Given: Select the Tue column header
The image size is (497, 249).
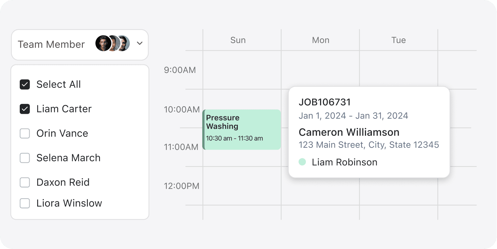Looking at the screenshot, I should 398,40.
